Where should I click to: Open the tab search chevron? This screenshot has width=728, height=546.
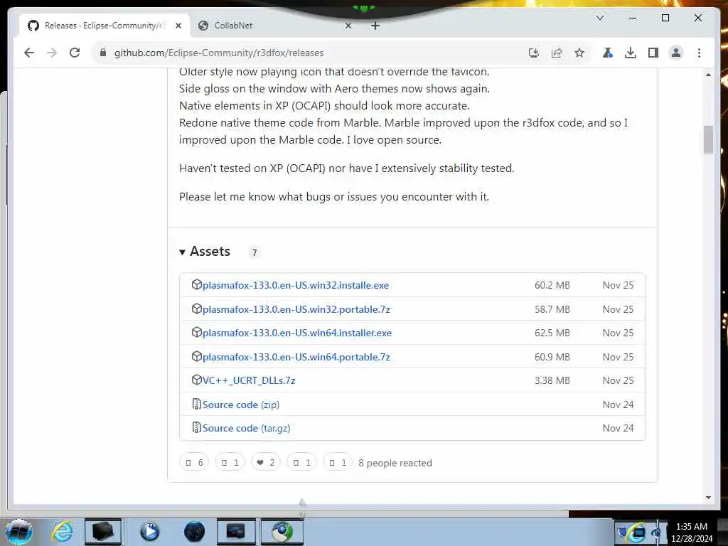(x=600, y=18)
